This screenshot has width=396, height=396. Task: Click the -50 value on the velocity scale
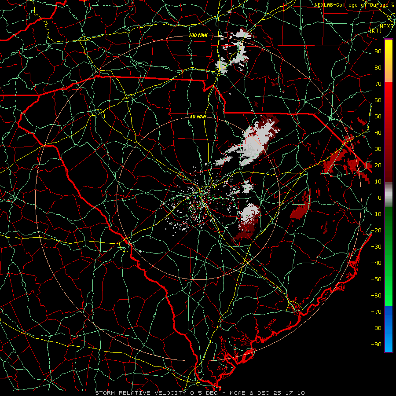[376, 279]
